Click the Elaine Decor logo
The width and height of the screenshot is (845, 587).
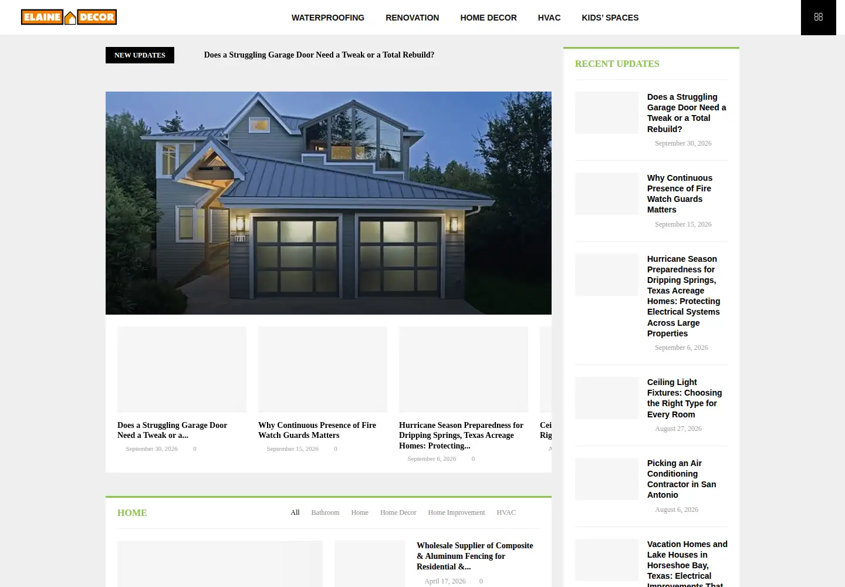[69, 17]
